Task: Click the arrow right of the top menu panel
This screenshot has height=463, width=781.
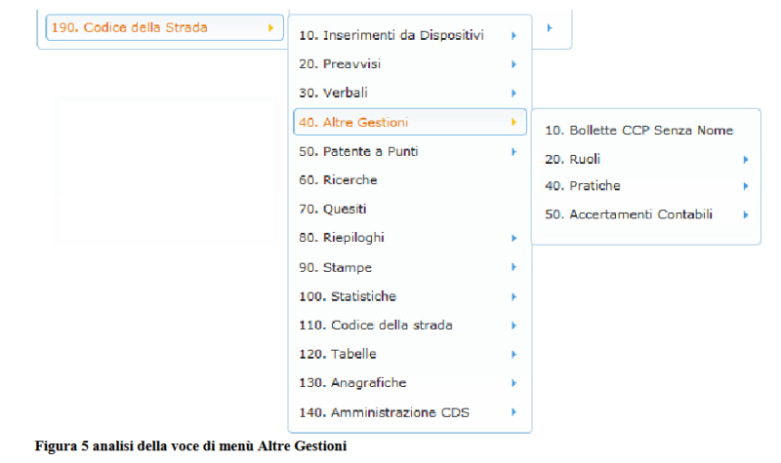Action: pos(550,28)
